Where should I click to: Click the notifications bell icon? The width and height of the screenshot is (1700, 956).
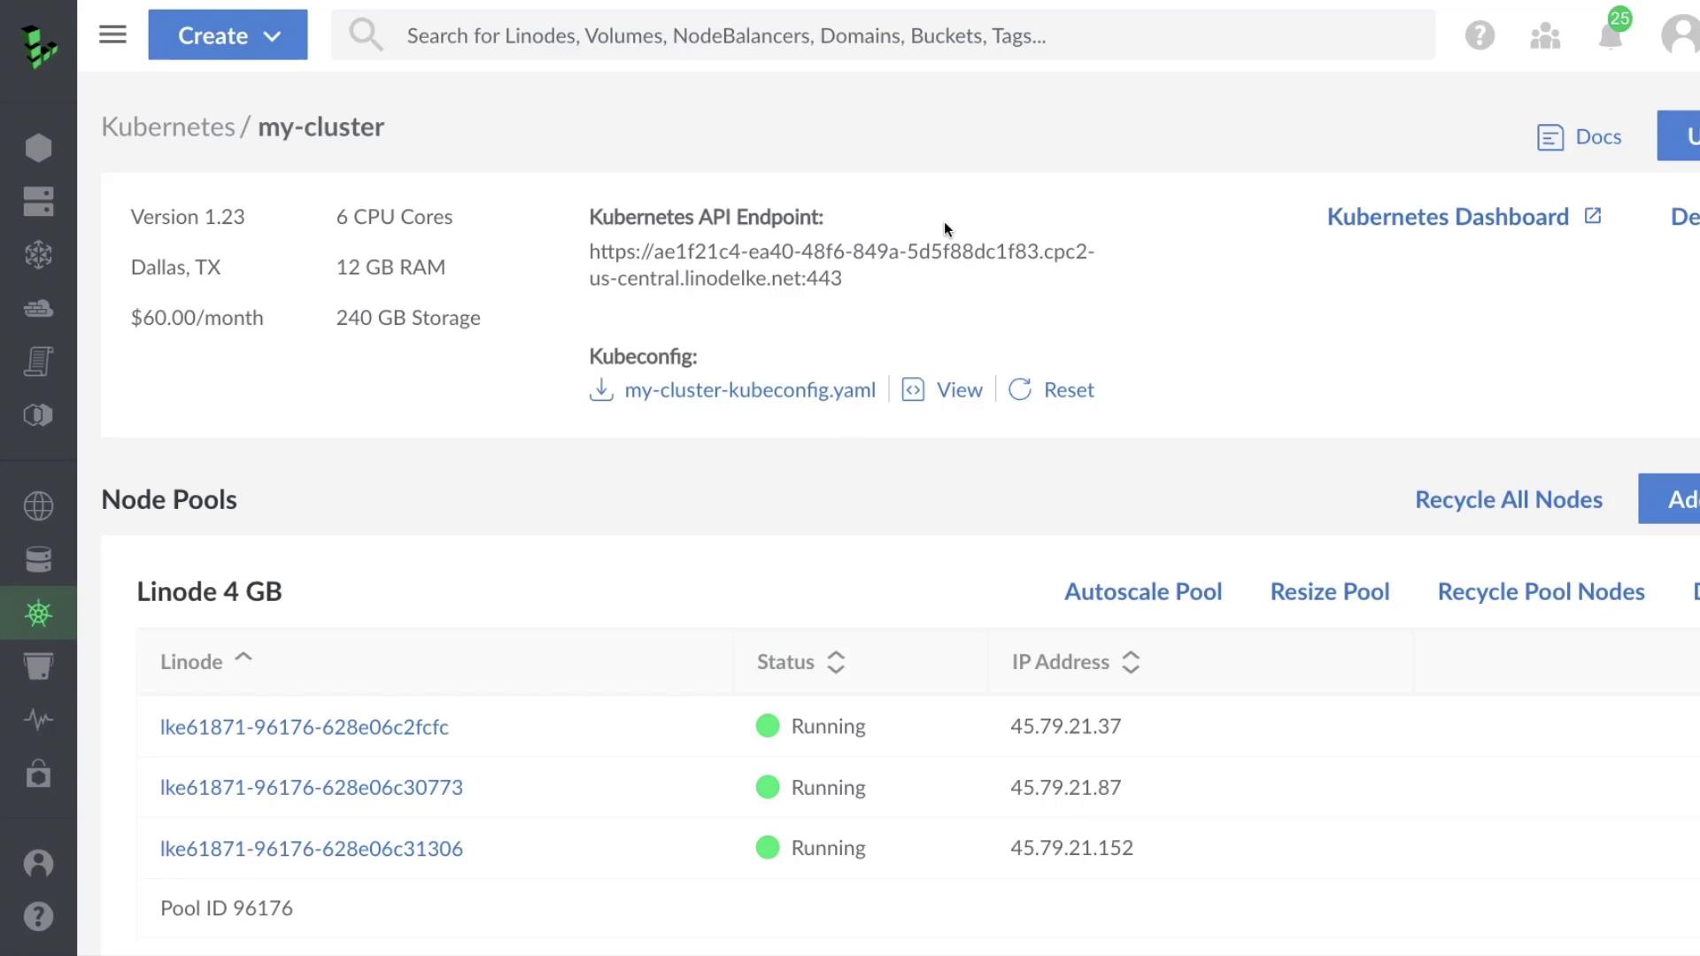point(1610,36)
